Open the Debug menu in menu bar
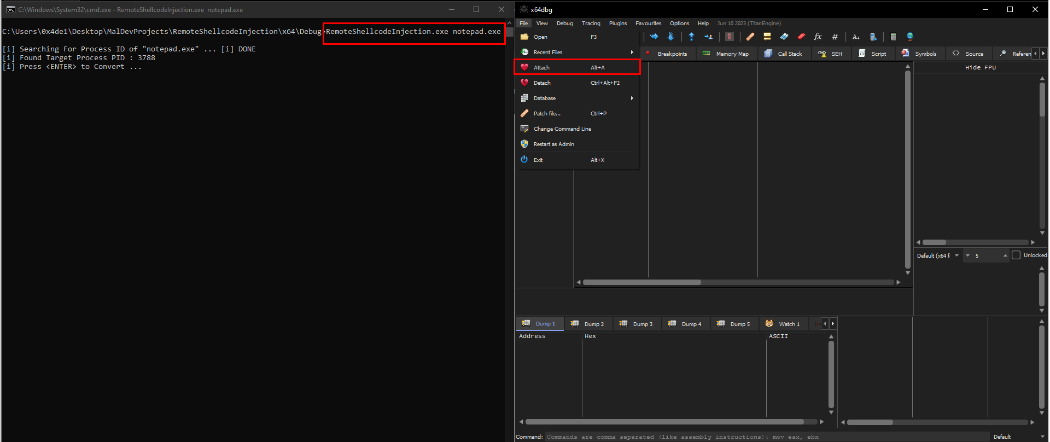The width and height of the screenshot is (1050, 442). 565,23
